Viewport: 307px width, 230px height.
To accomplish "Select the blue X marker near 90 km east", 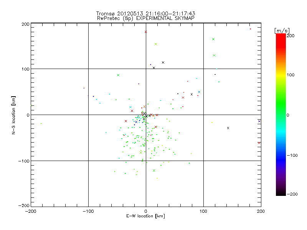I will tap(199, 92).
